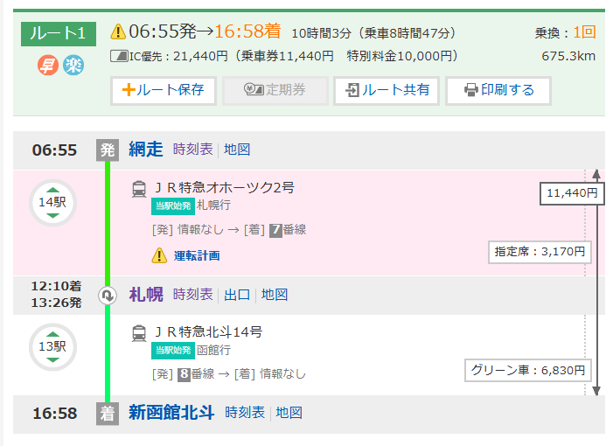Viewport: 613px width, 446px height.
Task: Click the 7番線 platform info
Action: coord(288,230)
